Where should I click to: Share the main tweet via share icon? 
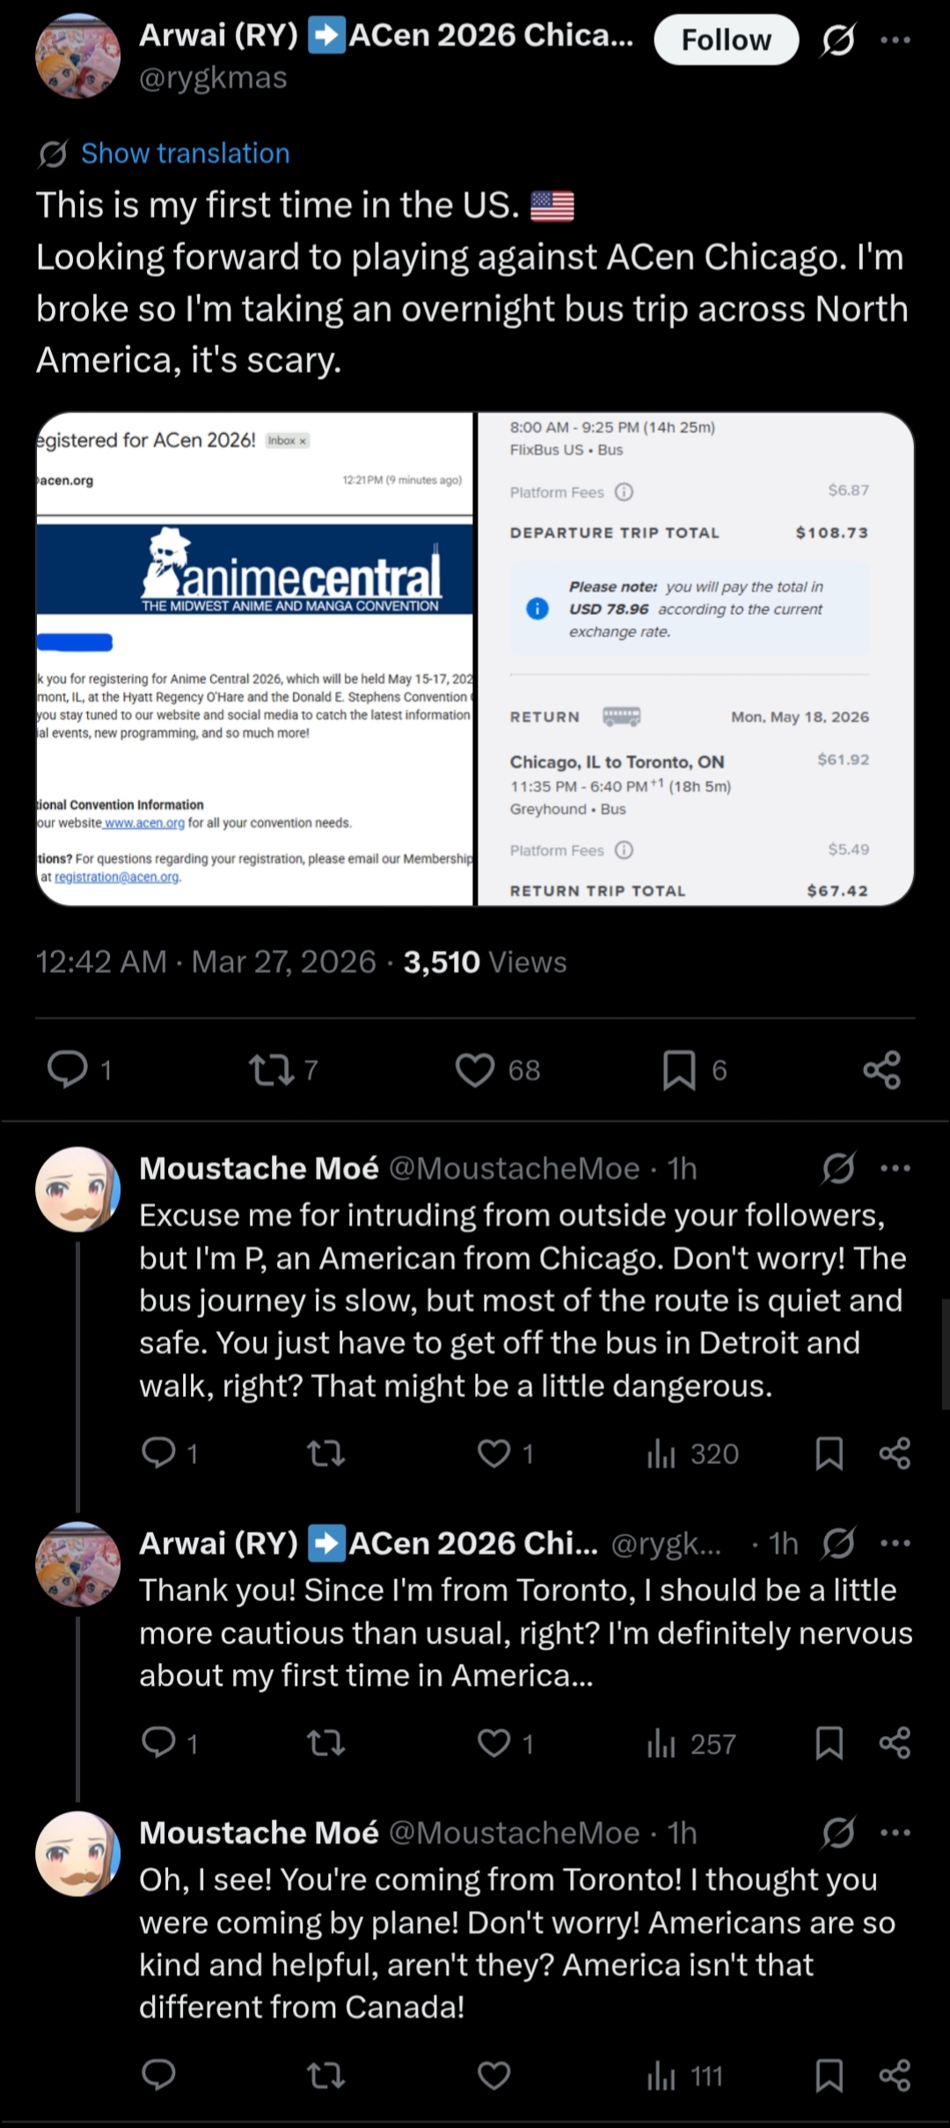[881, 1070]
